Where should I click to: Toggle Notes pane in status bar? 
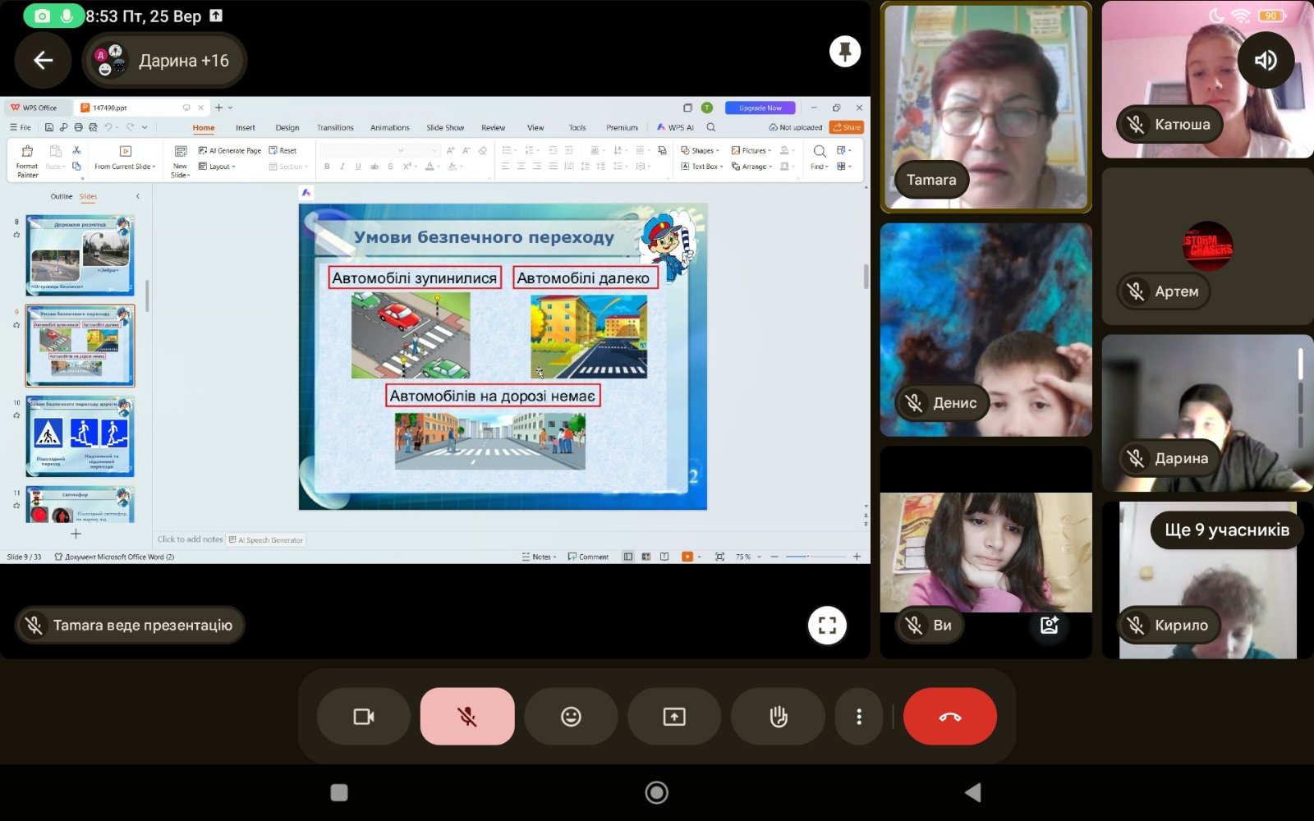[539, 557]
